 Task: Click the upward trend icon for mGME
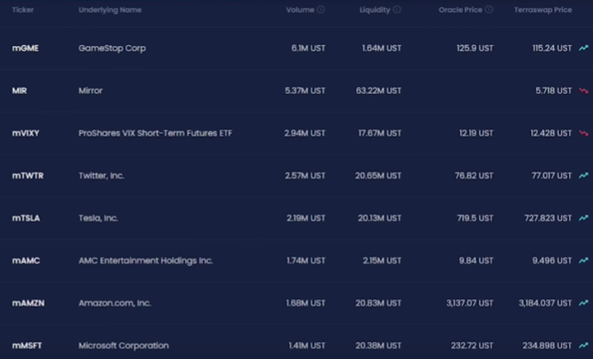click(584, 48)
